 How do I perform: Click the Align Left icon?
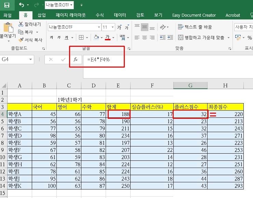coord(137,38)
